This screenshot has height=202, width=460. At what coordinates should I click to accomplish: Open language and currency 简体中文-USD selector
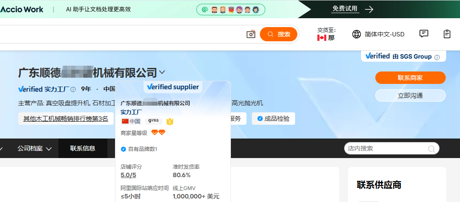378,34
